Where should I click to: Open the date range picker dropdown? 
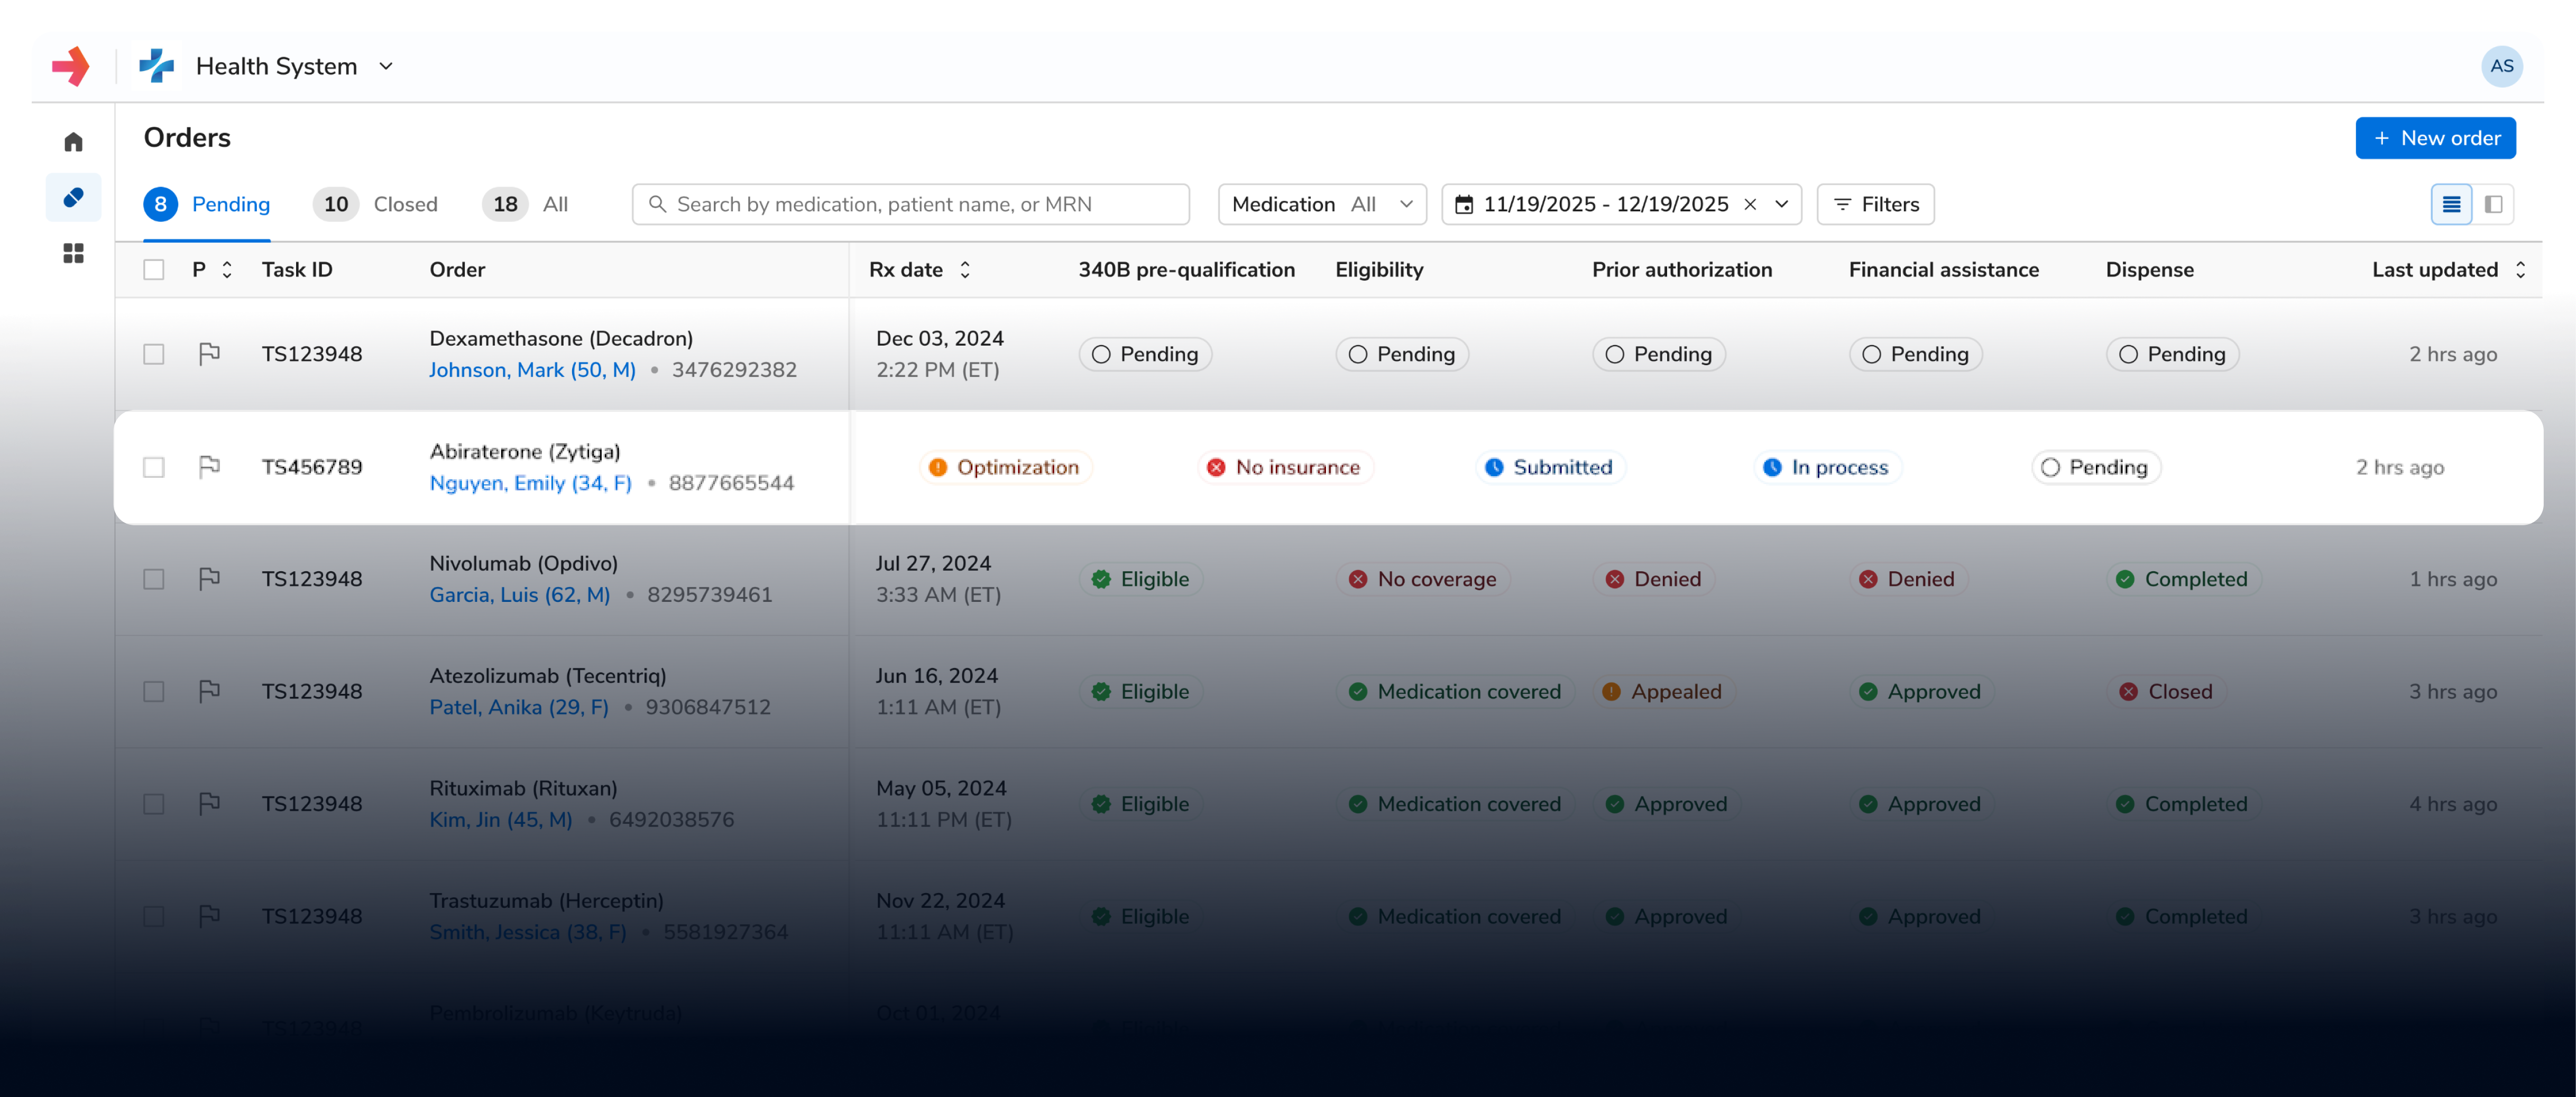click(1781, 204)
